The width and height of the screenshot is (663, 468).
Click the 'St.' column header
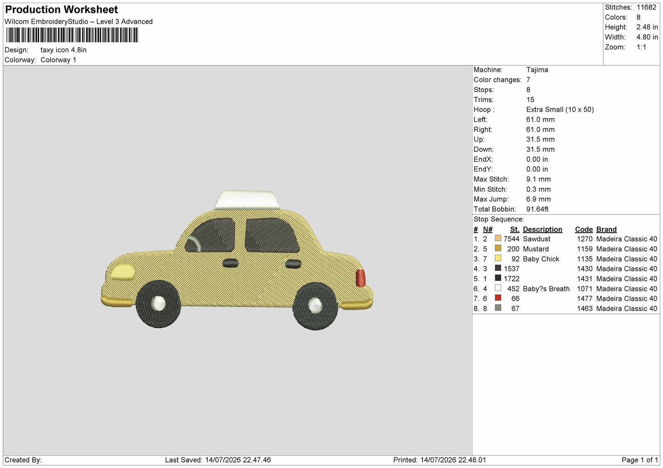[x=515, y=229]
